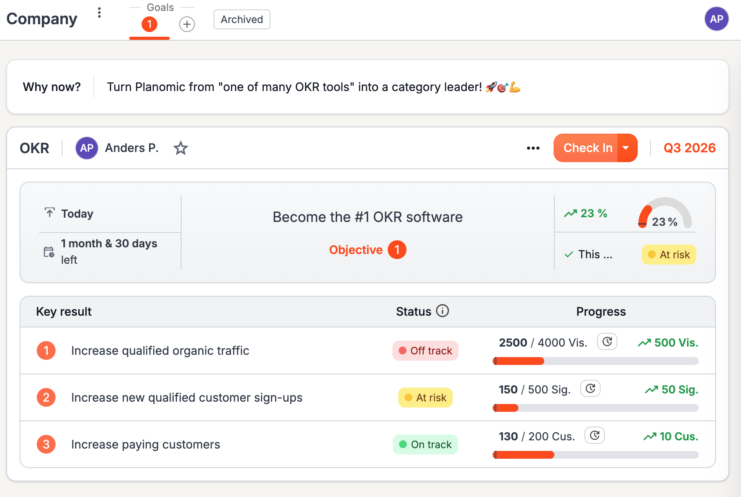The width and height of the screenshot is (741, 497).
Task: Click the '2500 / 4000 Vis.' value
Action: (x=543, y=343)
